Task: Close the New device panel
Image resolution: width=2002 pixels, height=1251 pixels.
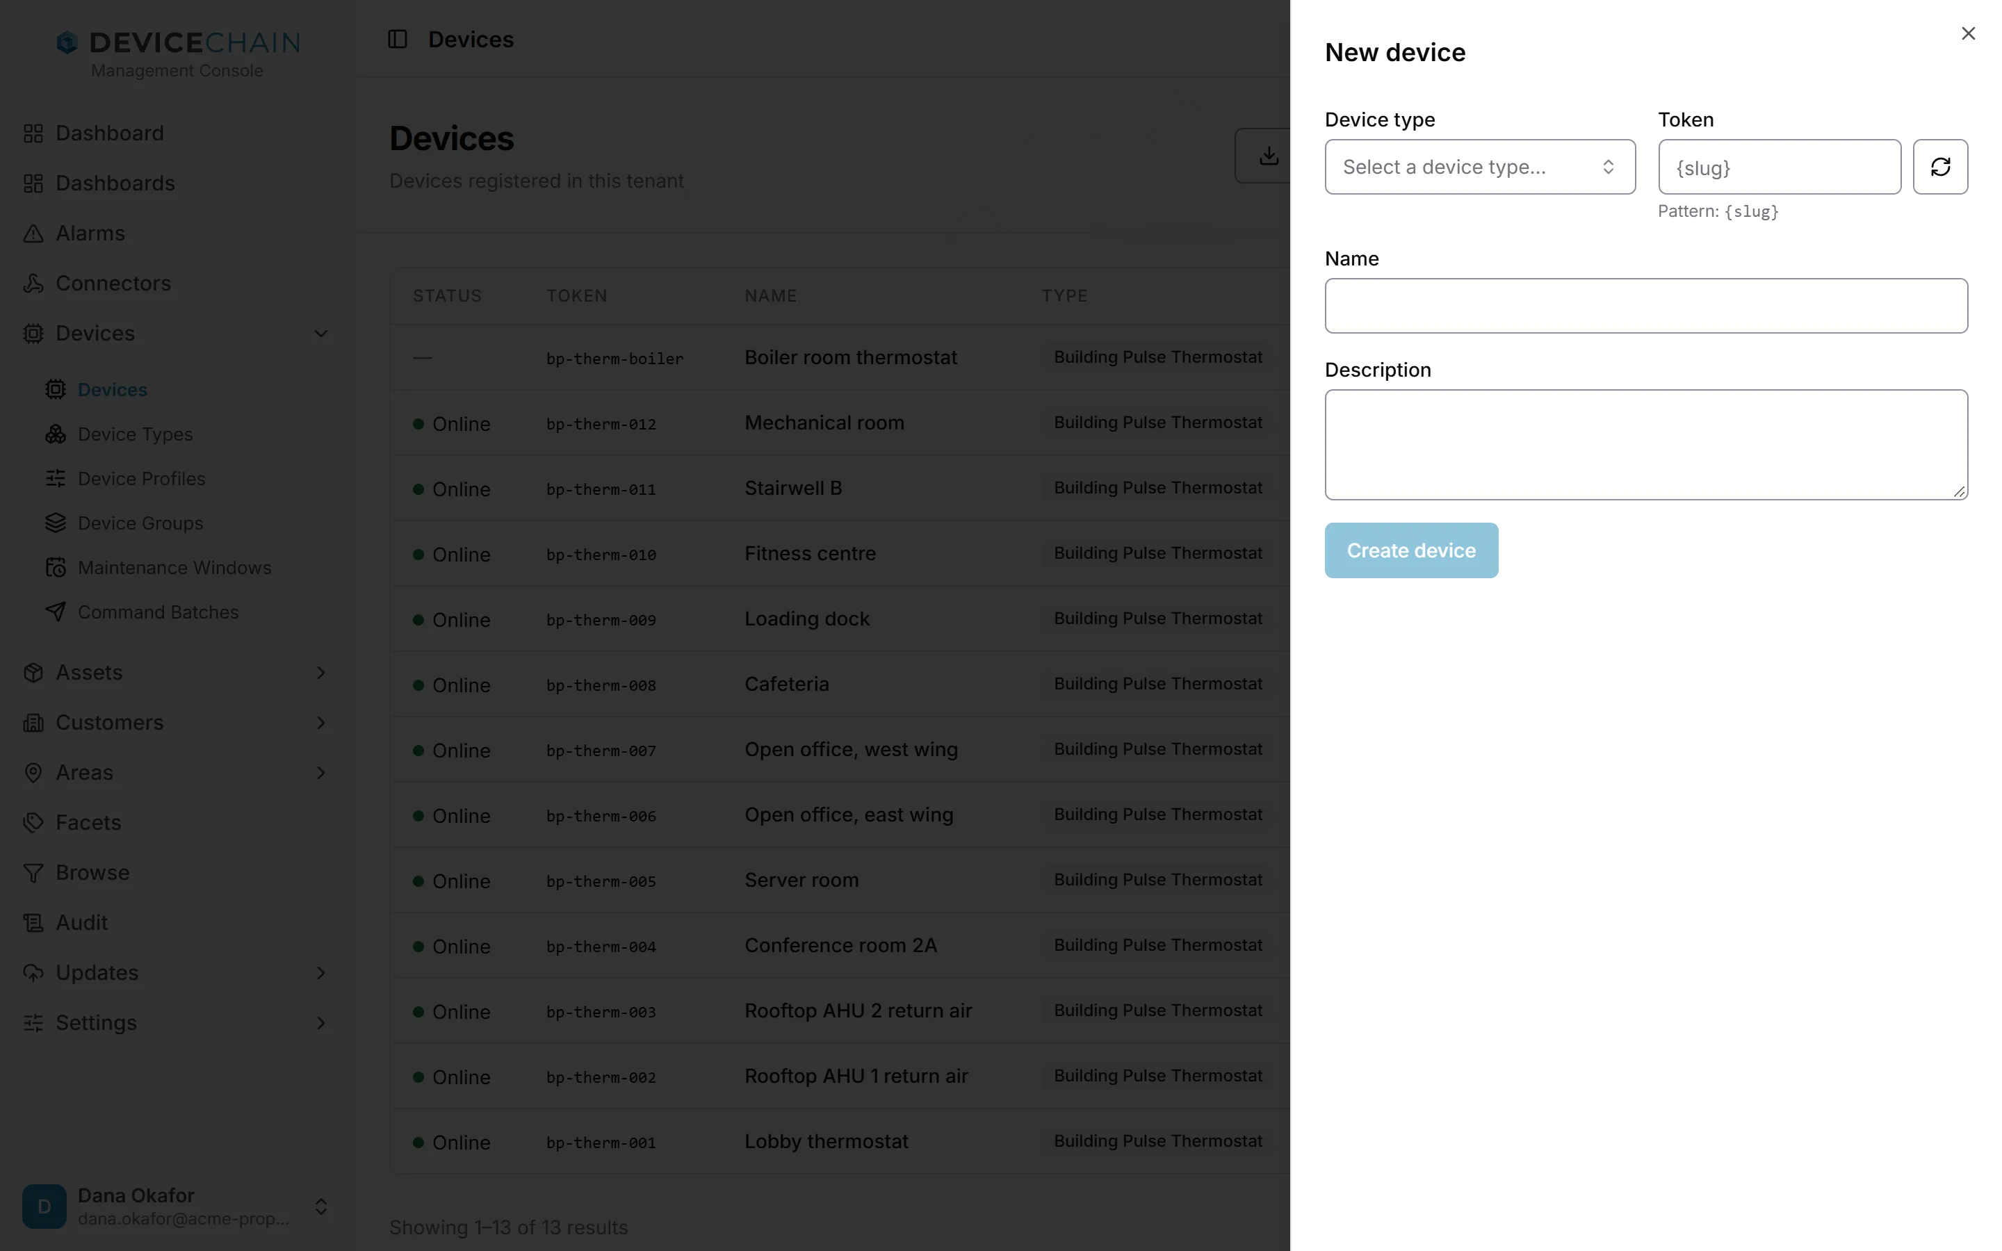Action: click(1968, 34)
